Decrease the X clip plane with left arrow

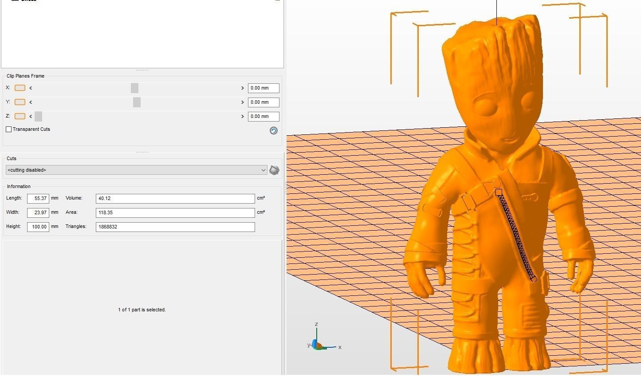pyautogui.click(x=31, y=88)
